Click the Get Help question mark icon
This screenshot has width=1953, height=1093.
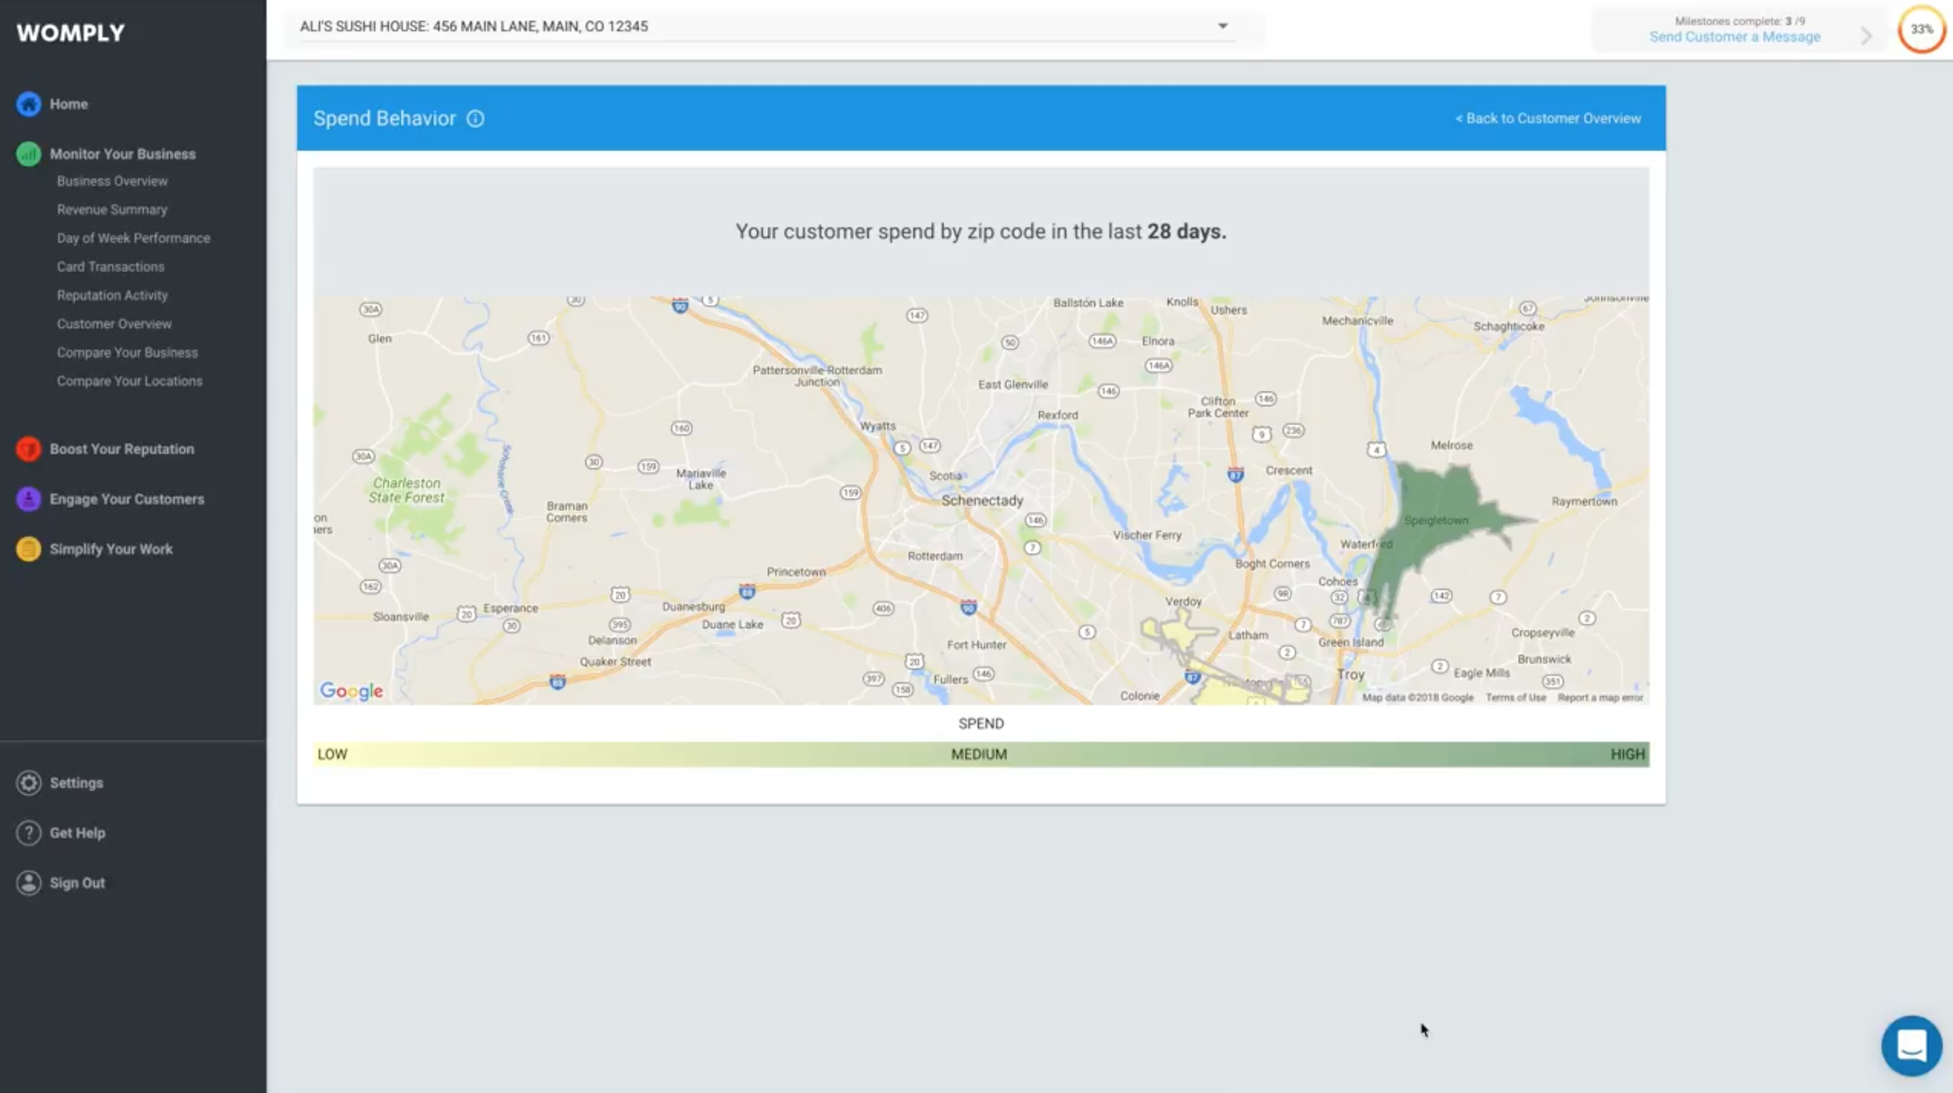pos(29,833)
